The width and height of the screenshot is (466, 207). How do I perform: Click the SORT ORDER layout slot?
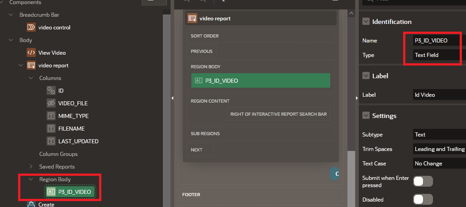pyautogui.click(x=261, y=36)
